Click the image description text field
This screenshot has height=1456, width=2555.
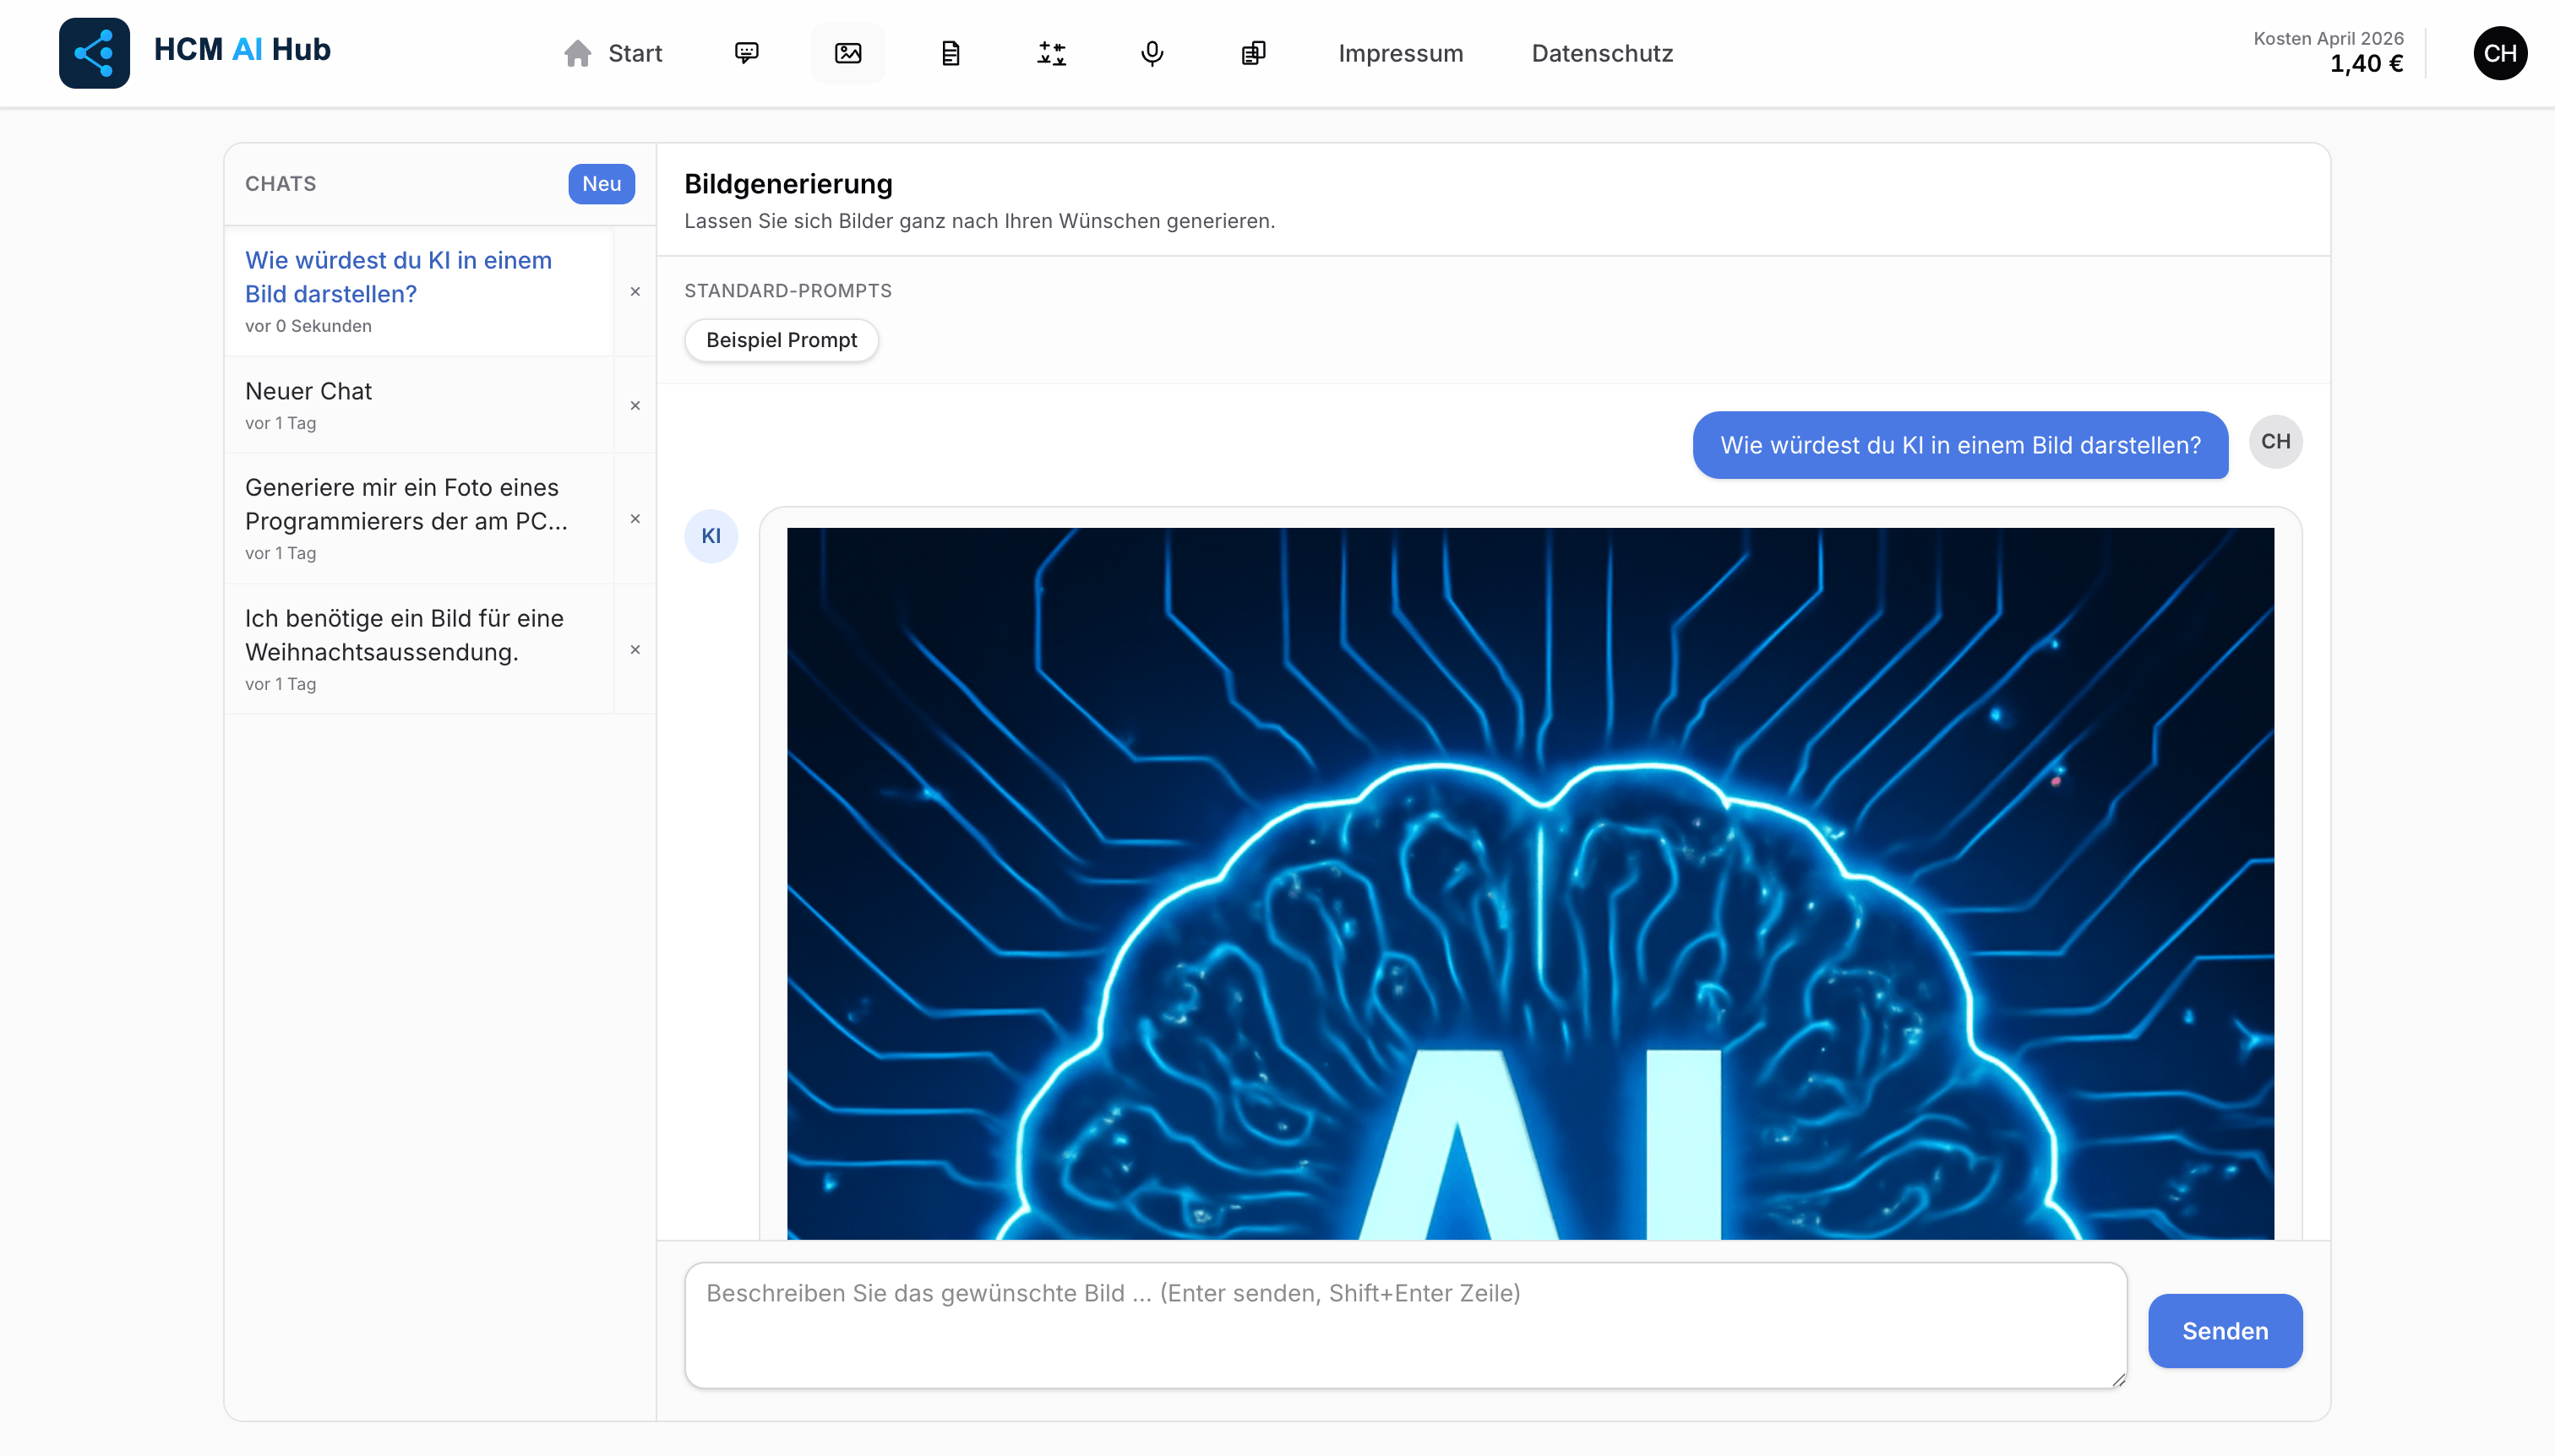pos(1406,1325)
